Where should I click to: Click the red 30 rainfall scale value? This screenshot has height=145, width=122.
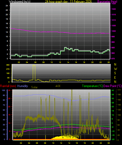(x=9, y=90)
